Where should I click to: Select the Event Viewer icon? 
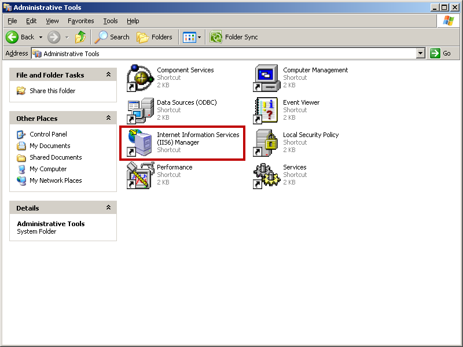pyautogui.click(x=267, y=110)
